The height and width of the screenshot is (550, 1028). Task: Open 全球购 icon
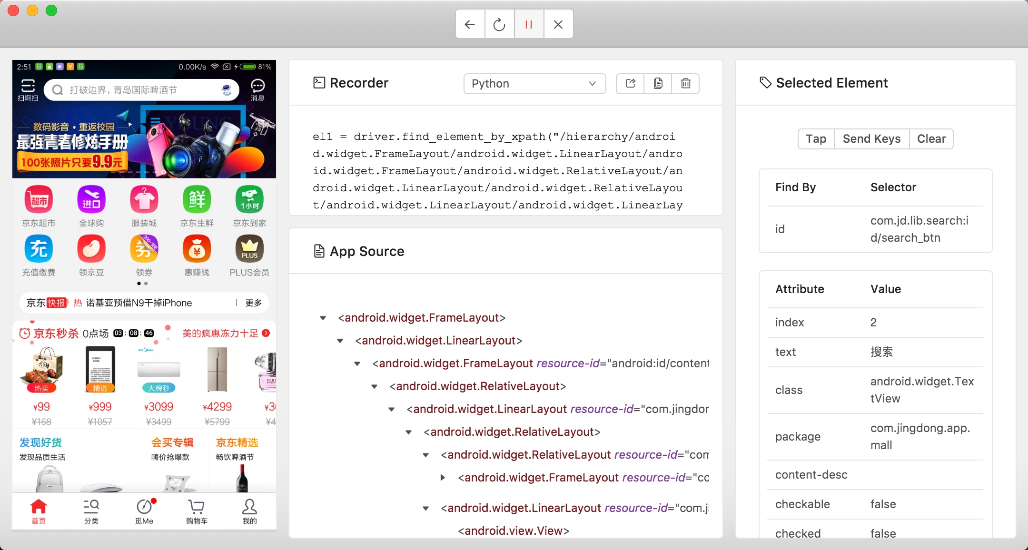(x=91, y=206)
